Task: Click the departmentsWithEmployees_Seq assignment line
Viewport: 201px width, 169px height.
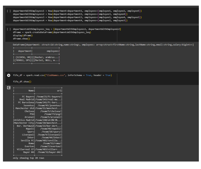Action: pos(67,29)
